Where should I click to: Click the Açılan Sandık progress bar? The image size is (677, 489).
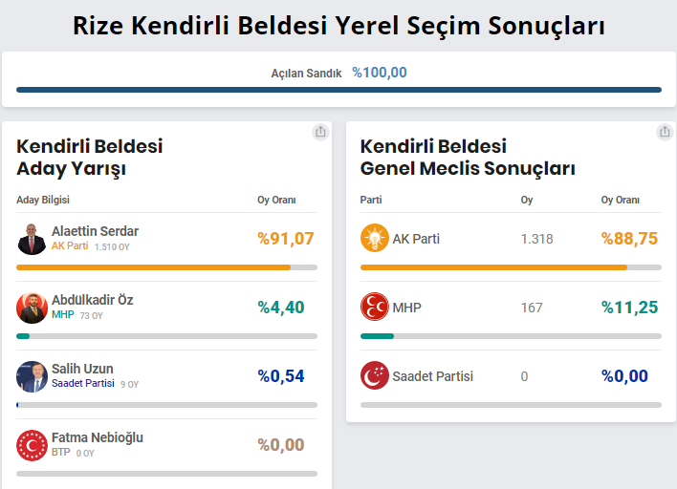tap(338, 90)
